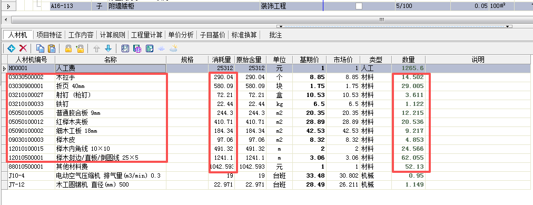Click the closed padlock lock icon
Screen dimensions: 533x205
click(68, 48)
